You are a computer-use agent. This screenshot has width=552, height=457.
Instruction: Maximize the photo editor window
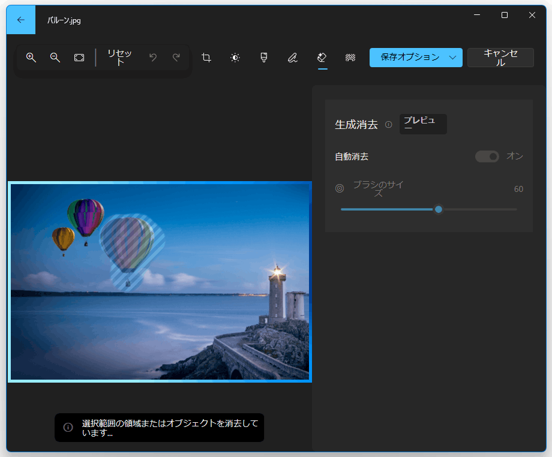(x=505, y=15)
